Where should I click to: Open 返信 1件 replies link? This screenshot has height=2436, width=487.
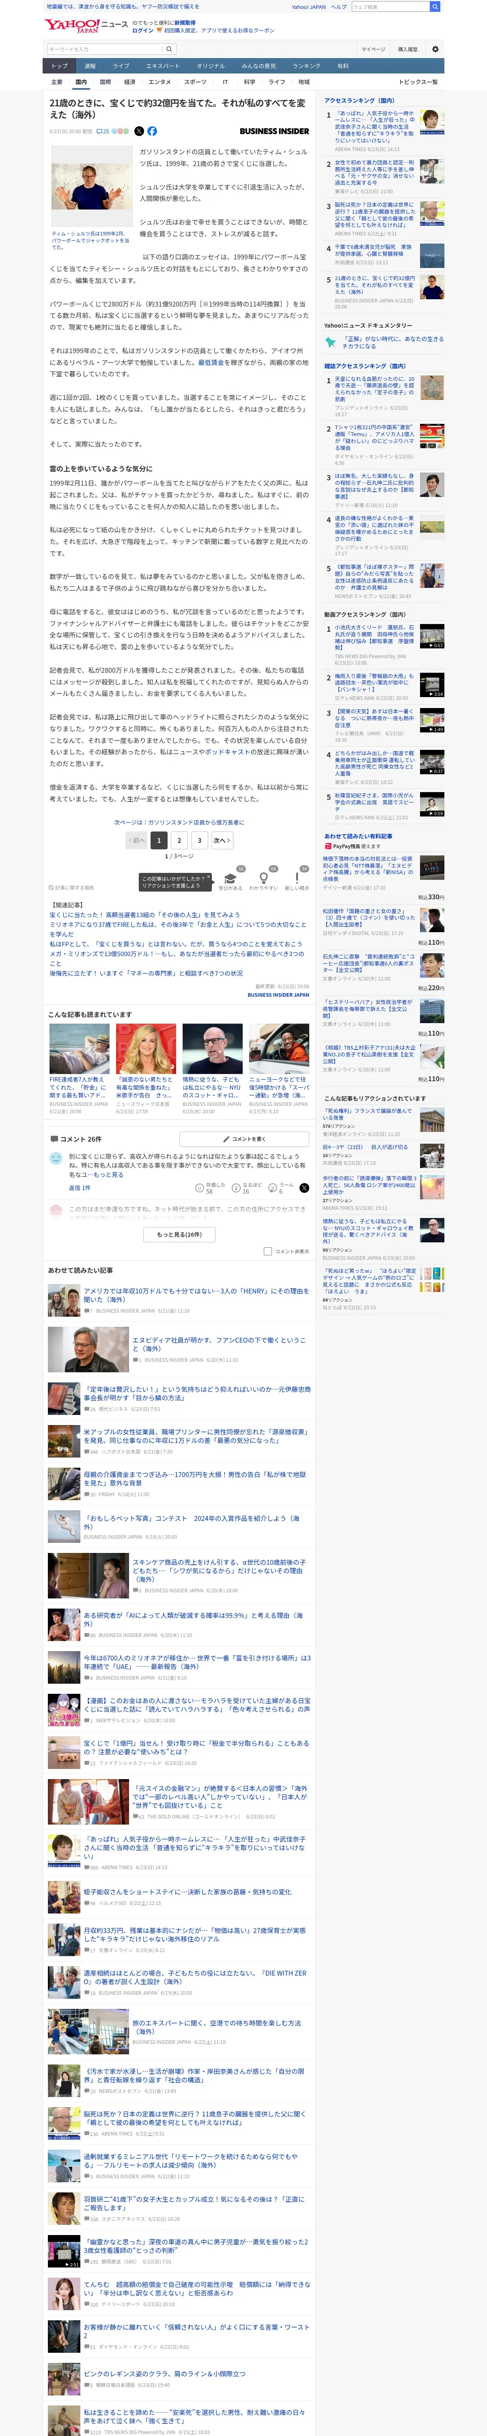pos(80,1188)
